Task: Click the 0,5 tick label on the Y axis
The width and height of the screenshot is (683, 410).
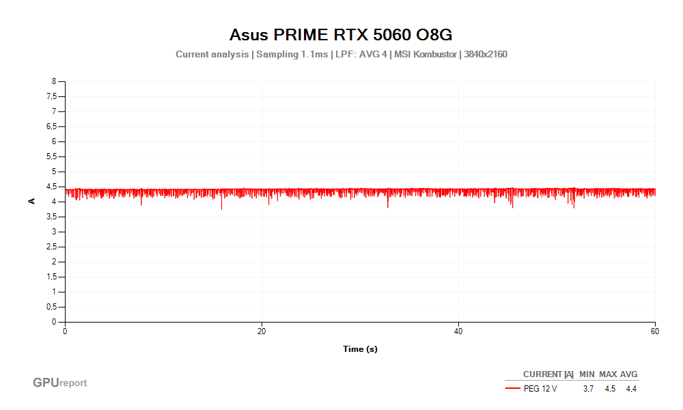Action: (51, 307)
